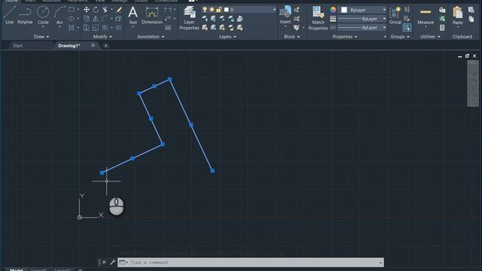Expand the Block panel
Image resolution: width=482 pixels, height=271 pixels.
pos(291,37)
